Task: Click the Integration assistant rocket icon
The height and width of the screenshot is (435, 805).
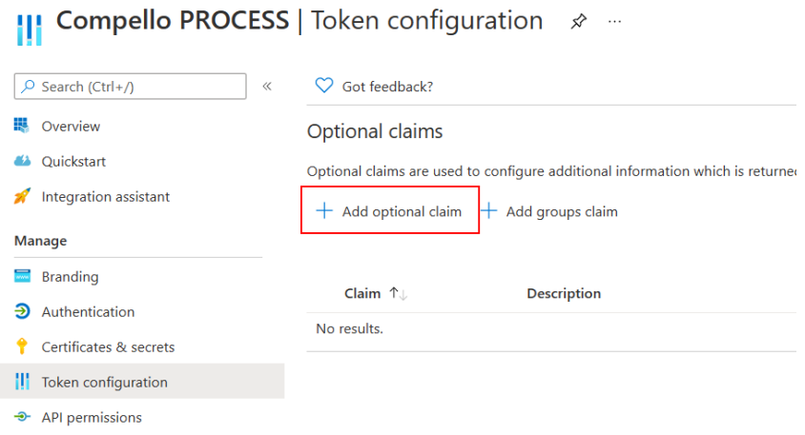Action: 22,196
